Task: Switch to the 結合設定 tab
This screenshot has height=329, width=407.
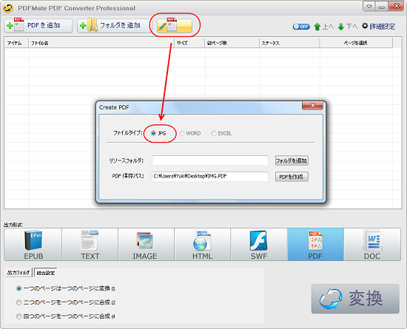Action: coord(46,273)
